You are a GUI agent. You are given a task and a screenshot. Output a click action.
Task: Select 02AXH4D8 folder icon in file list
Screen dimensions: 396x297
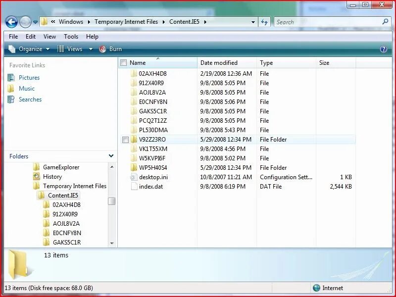[134, 73]
